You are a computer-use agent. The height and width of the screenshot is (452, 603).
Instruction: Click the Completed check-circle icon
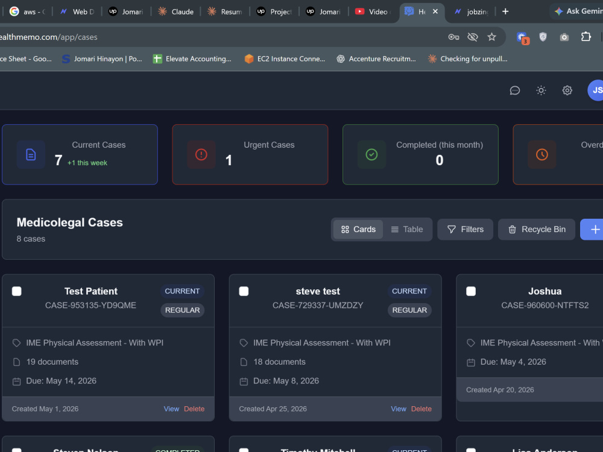(371, 154)
